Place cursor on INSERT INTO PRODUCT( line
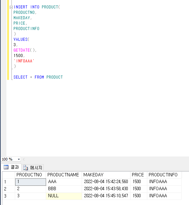189x205 pixels. 37,7
